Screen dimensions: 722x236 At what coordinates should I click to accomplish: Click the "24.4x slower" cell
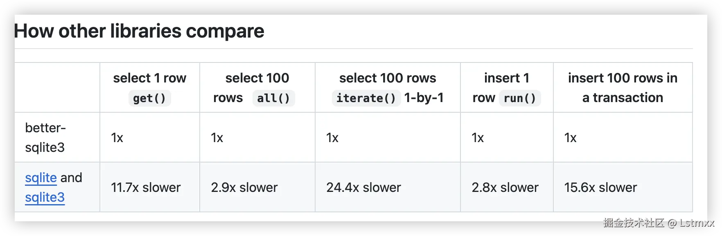click(363, 187)
